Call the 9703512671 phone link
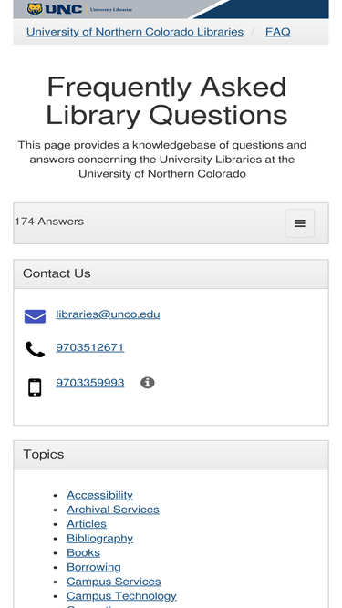 click(90, 347)
